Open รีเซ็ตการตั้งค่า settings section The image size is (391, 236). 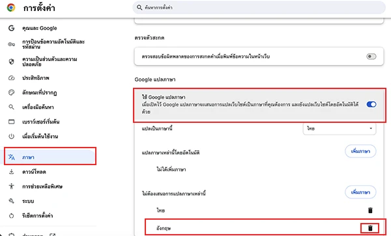(37, 216)
